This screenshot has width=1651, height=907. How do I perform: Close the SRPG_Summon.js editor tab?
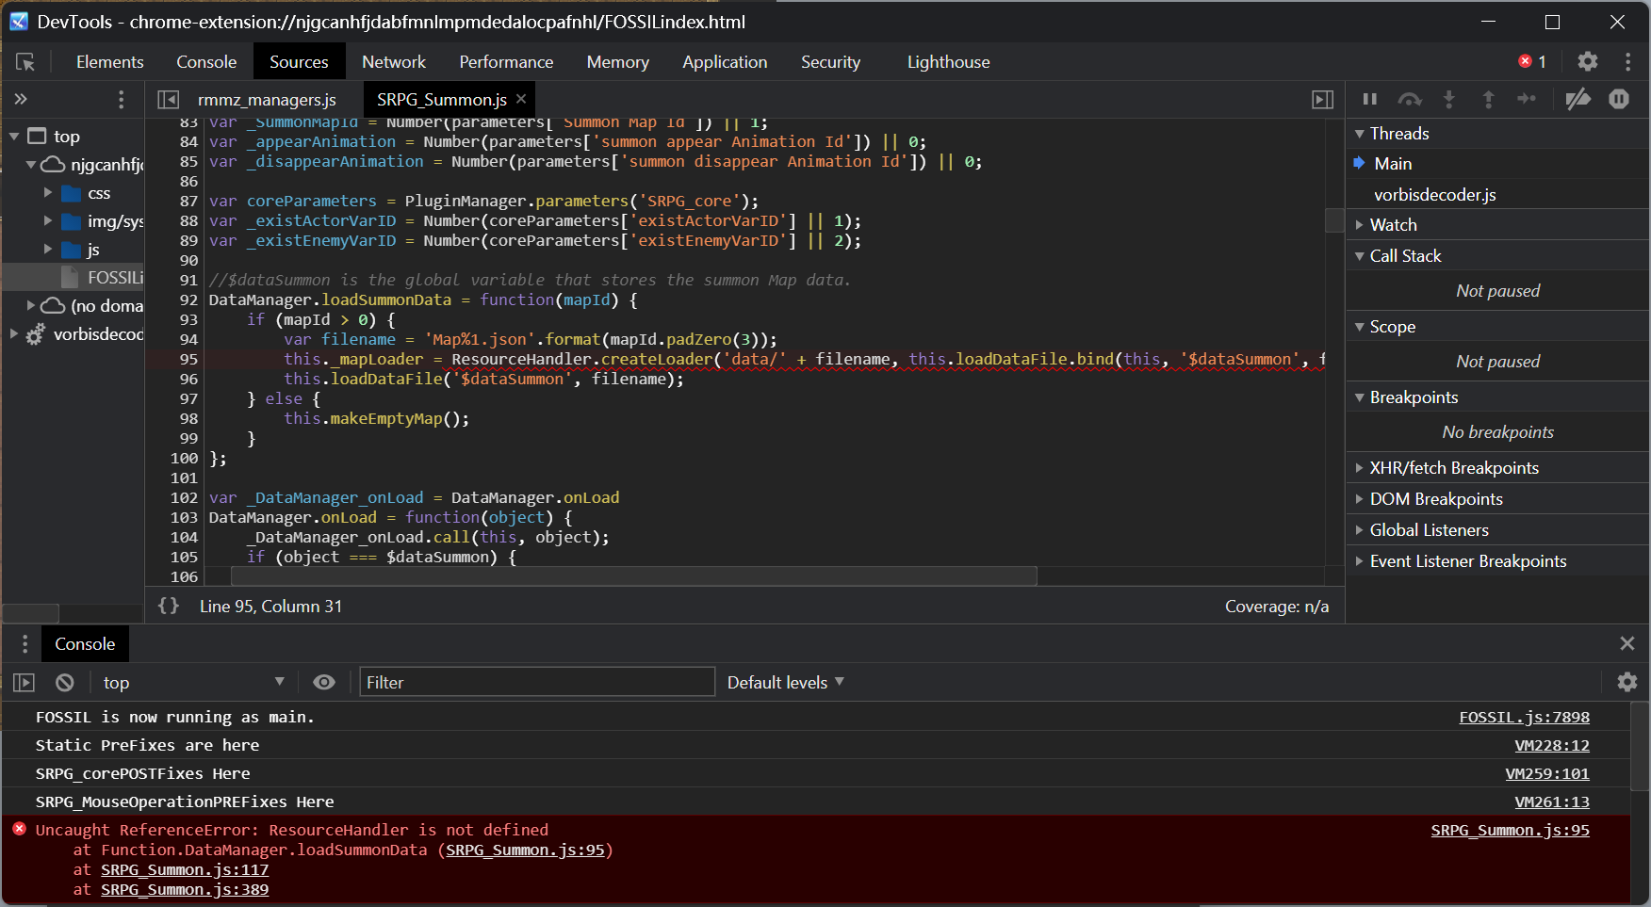point(521,99)
